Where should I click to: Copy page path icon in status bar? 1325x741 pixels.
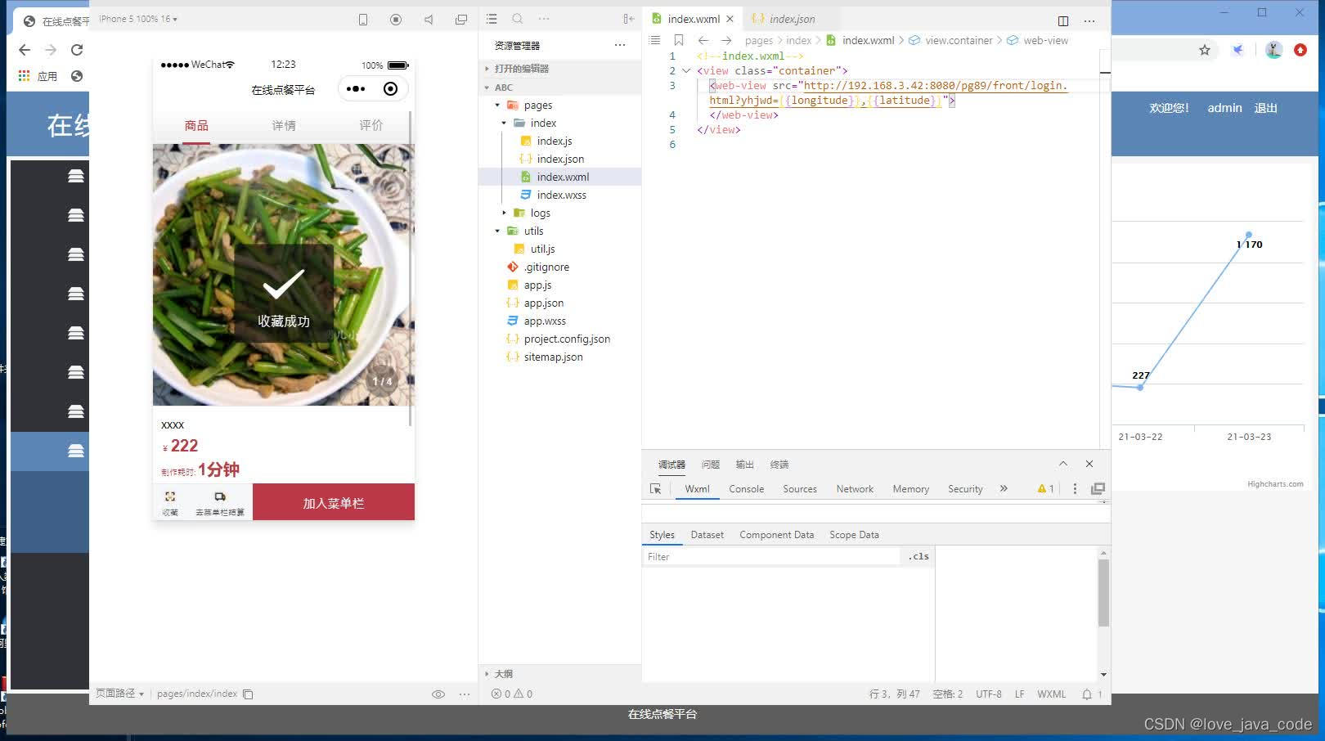pyautogui.click(x=248, y=694)
